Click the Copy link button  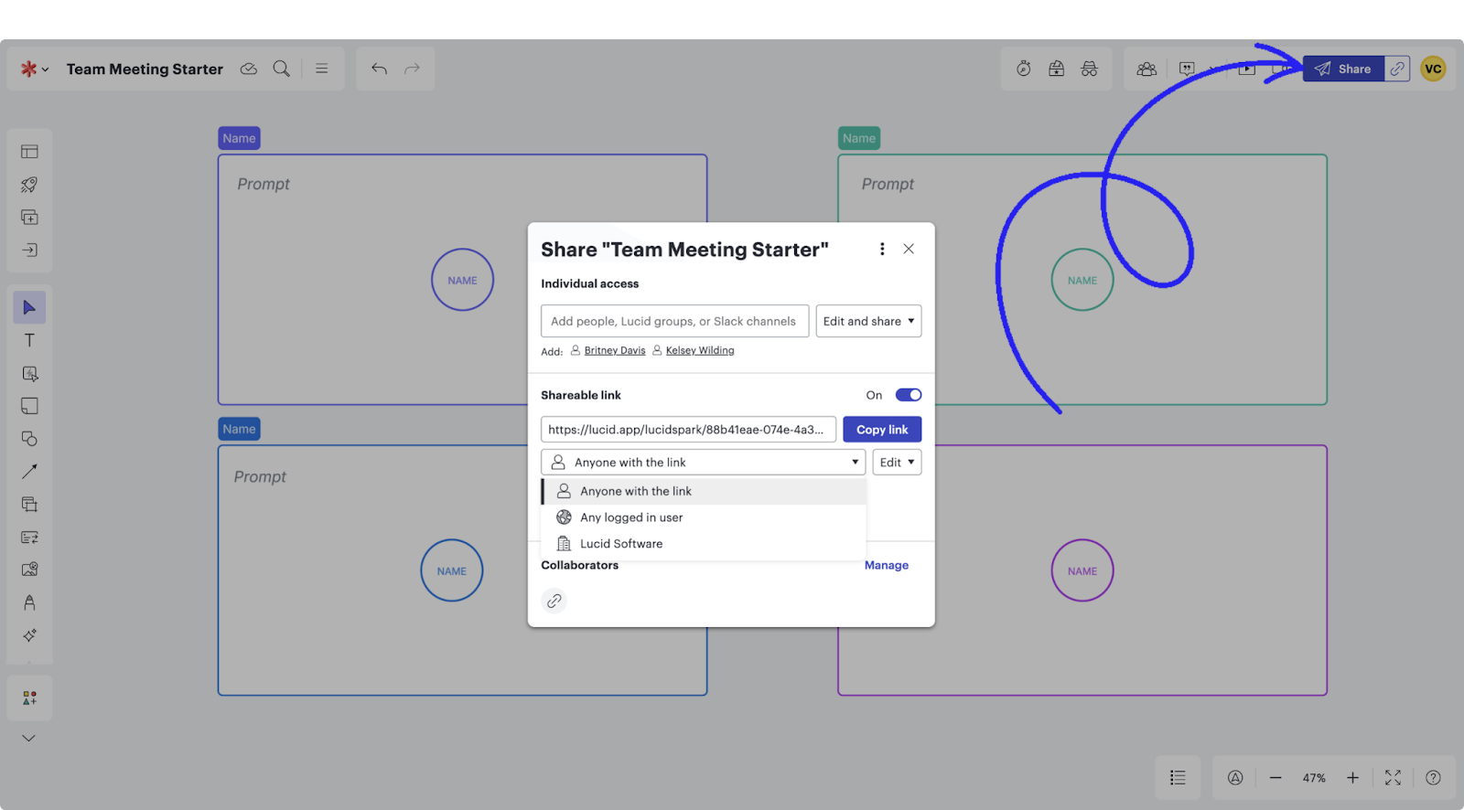[882, 430]
